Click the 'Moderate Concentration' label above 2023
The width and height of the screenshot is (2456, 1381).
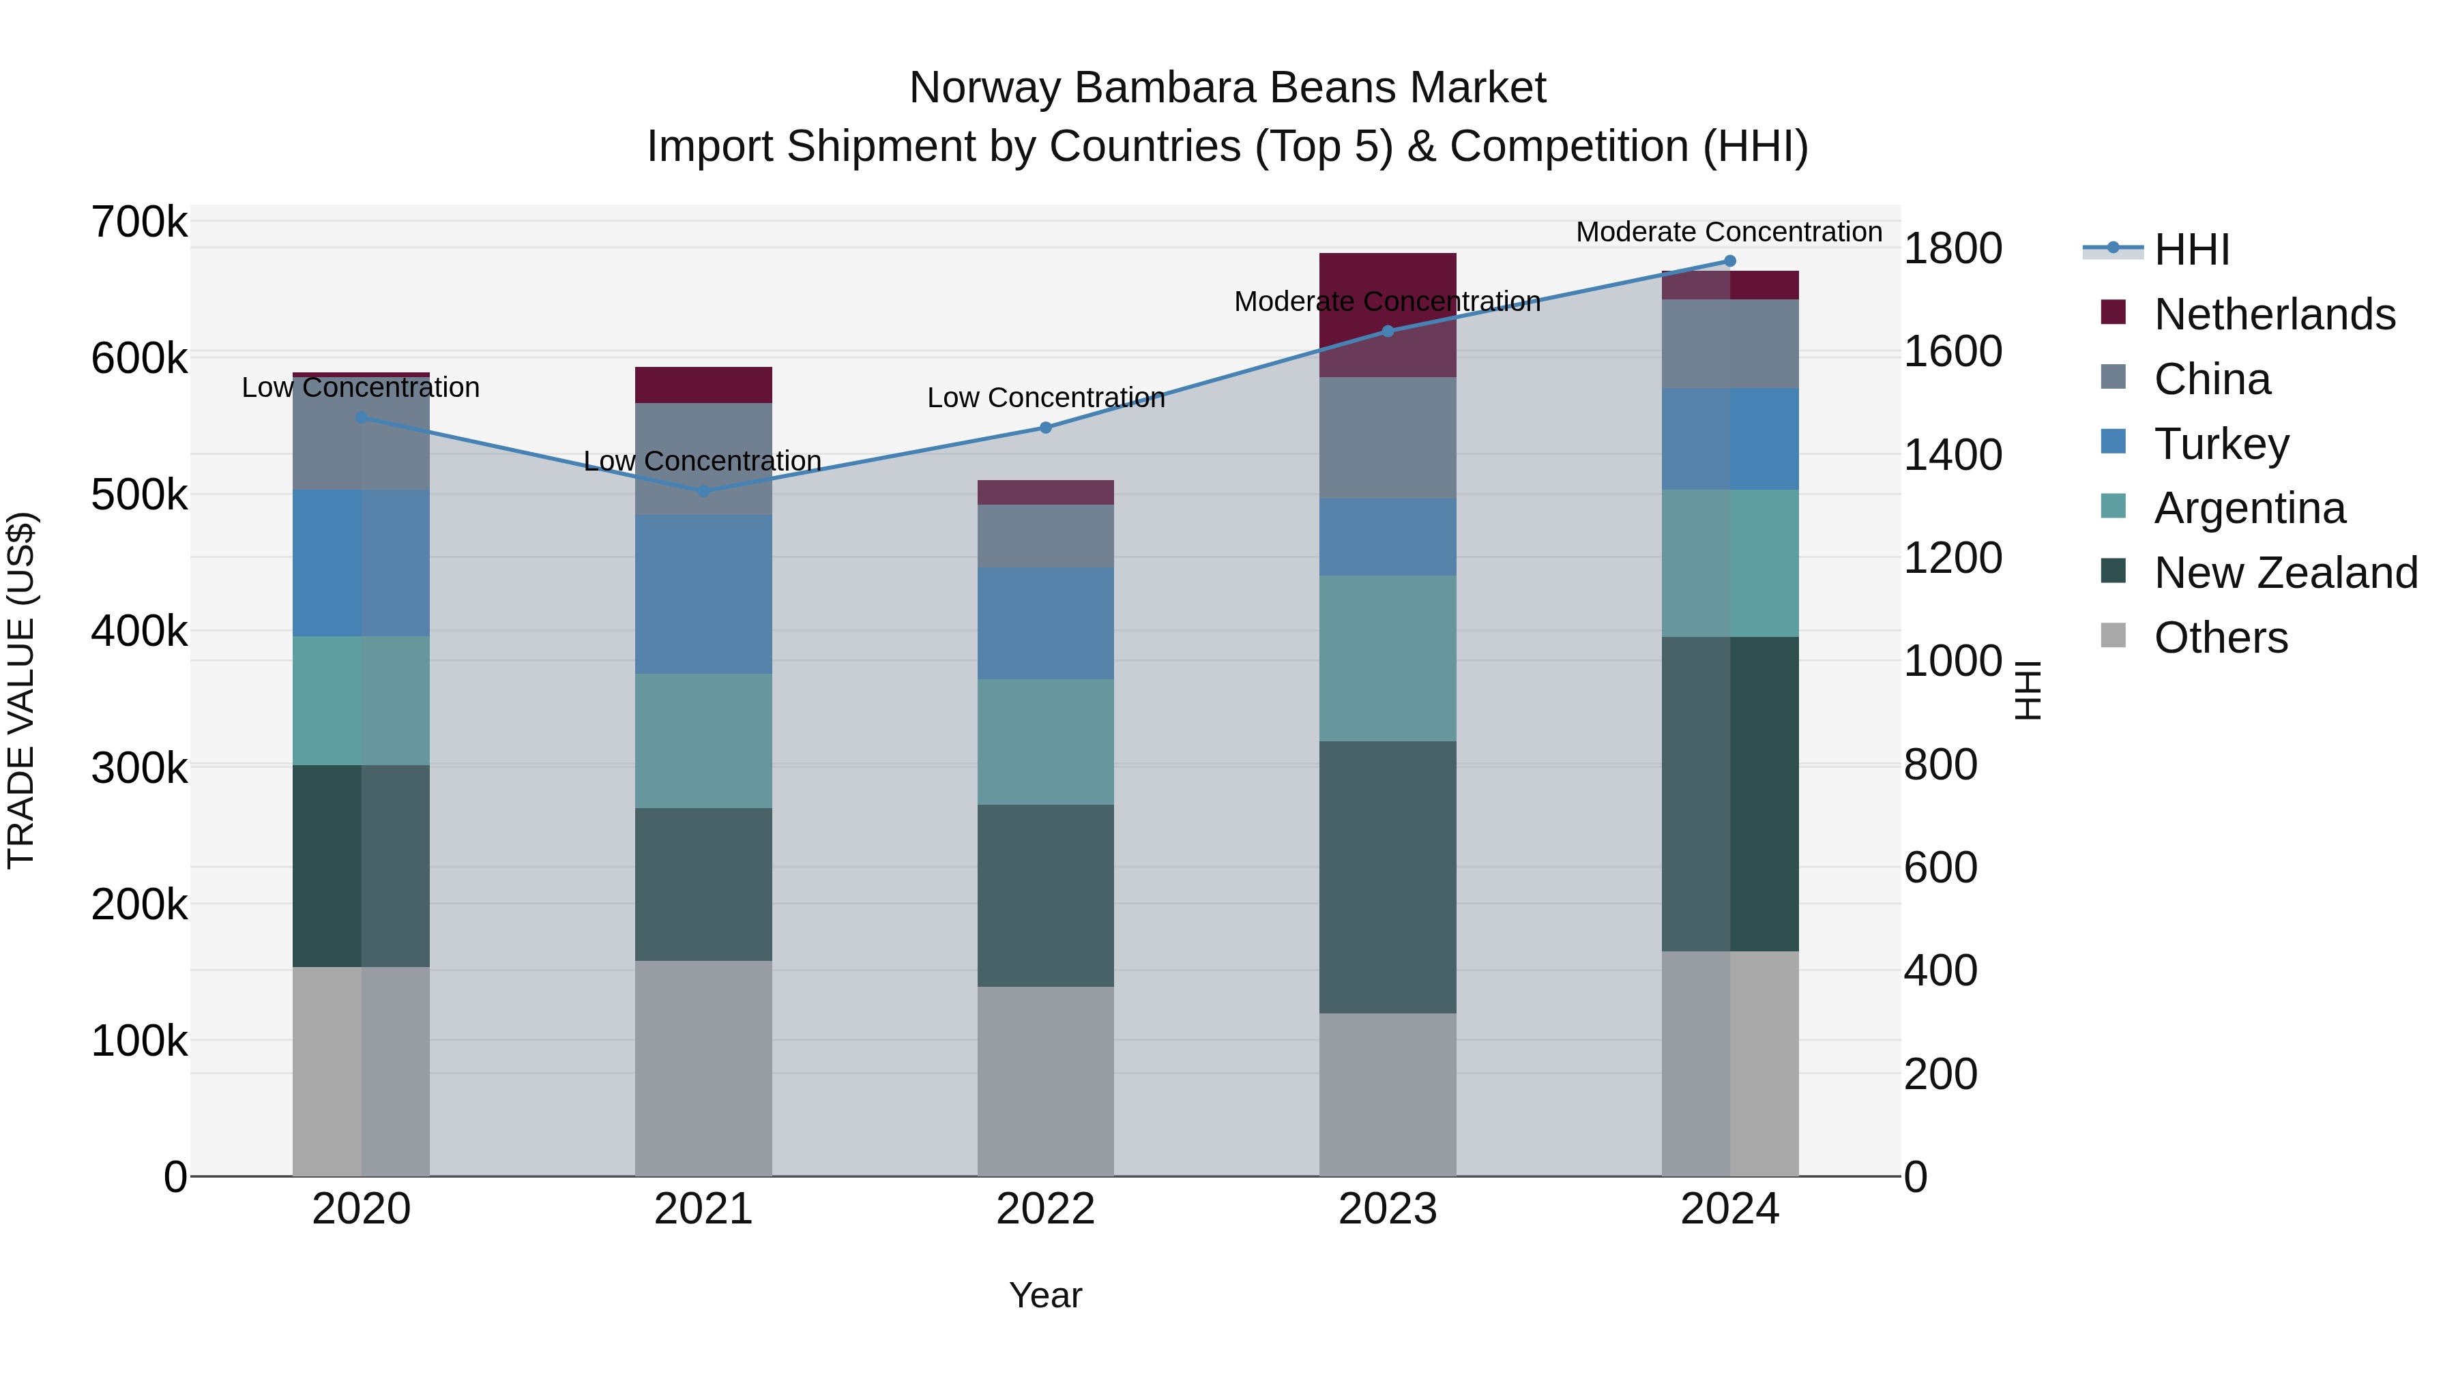pyautogui.click(x=1387, y=302)
